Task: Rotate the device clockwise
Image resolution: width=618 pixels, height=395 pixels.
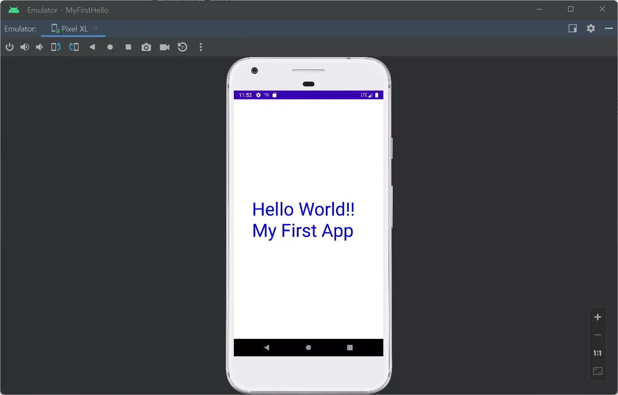Action: point(74,47)
